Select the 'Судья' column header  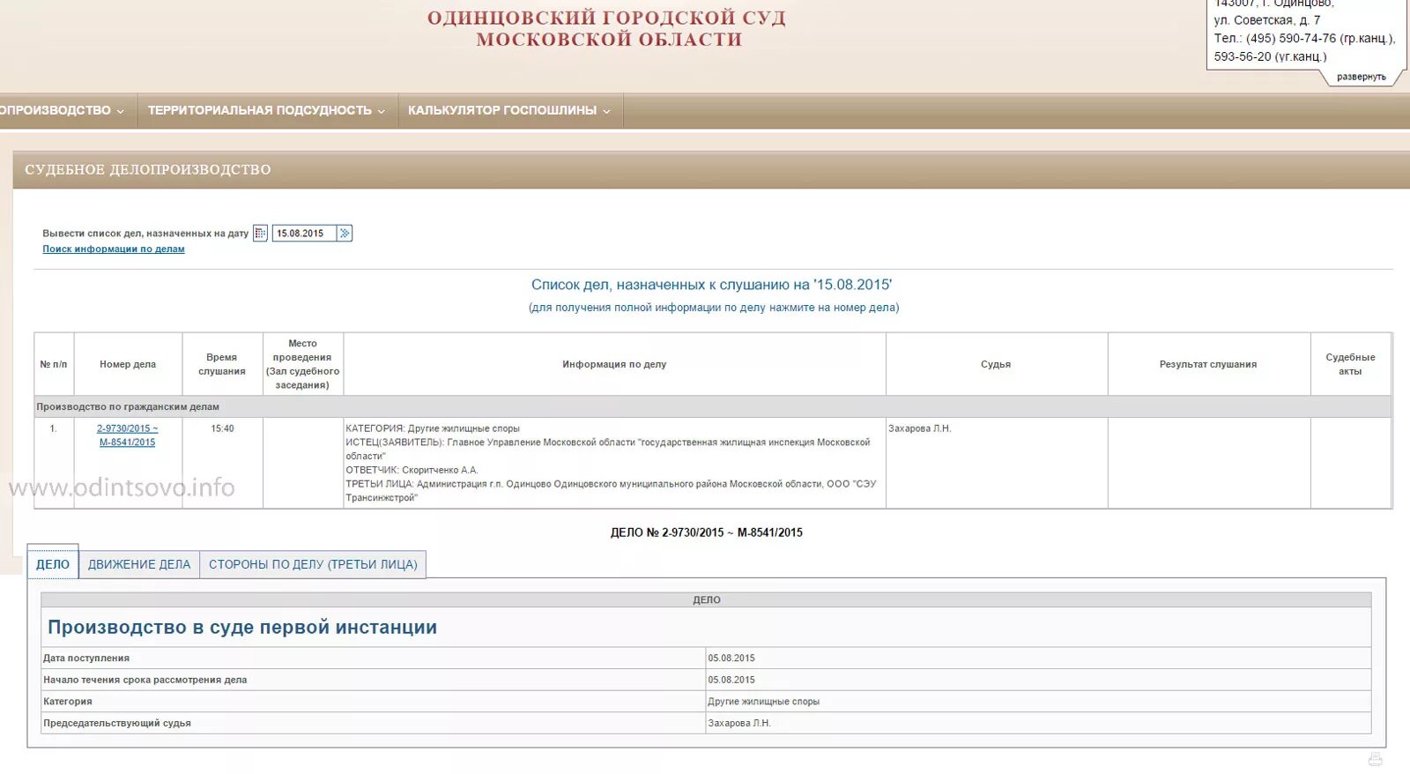point(996,364)
